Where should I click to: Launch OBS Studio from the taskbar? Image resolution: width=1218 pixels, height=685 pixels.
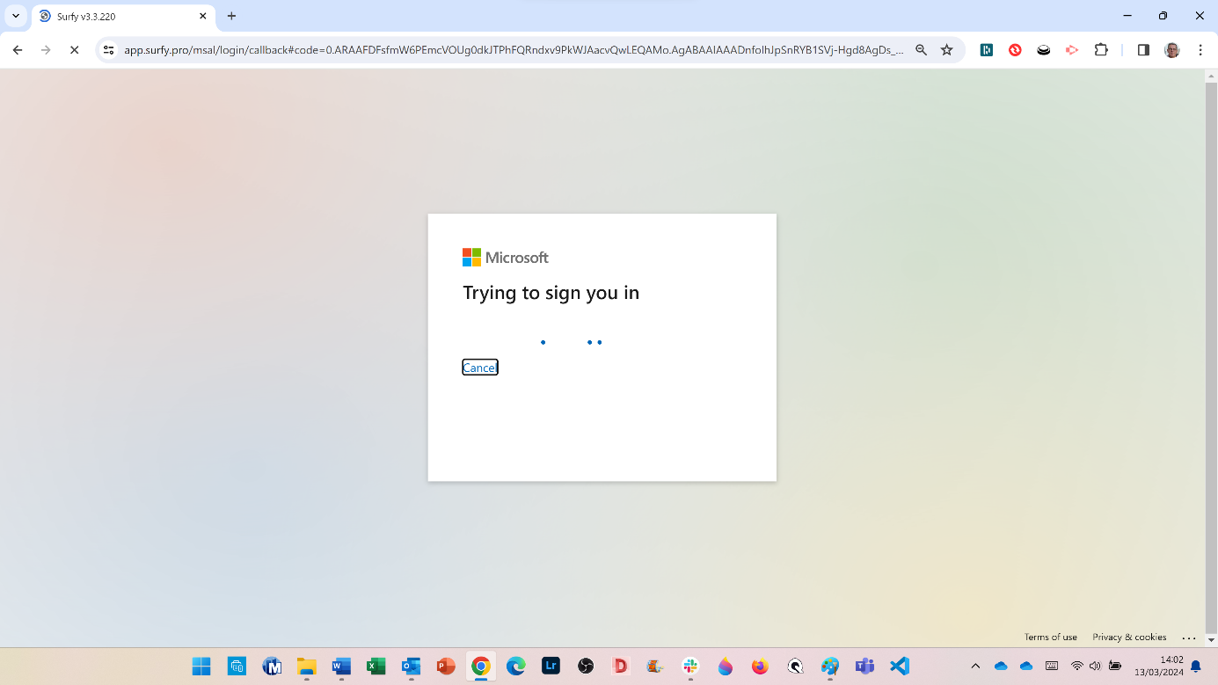click(x=586, y=666)
